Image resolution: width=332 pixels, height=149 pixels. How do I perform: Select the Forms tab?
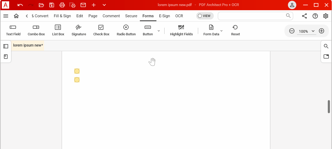[x=148, y=16]
